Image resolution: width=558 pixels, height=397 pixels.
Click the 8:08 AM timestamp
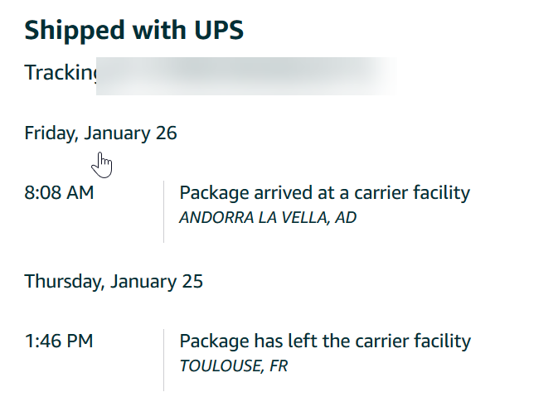coord(59,193)
